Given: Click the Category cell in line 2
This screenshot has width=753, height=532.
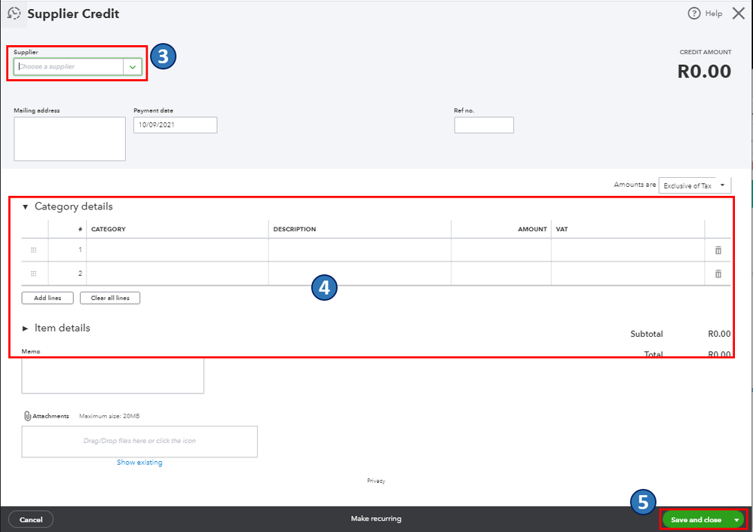Looking at the screenshot, I should (177, 274).
